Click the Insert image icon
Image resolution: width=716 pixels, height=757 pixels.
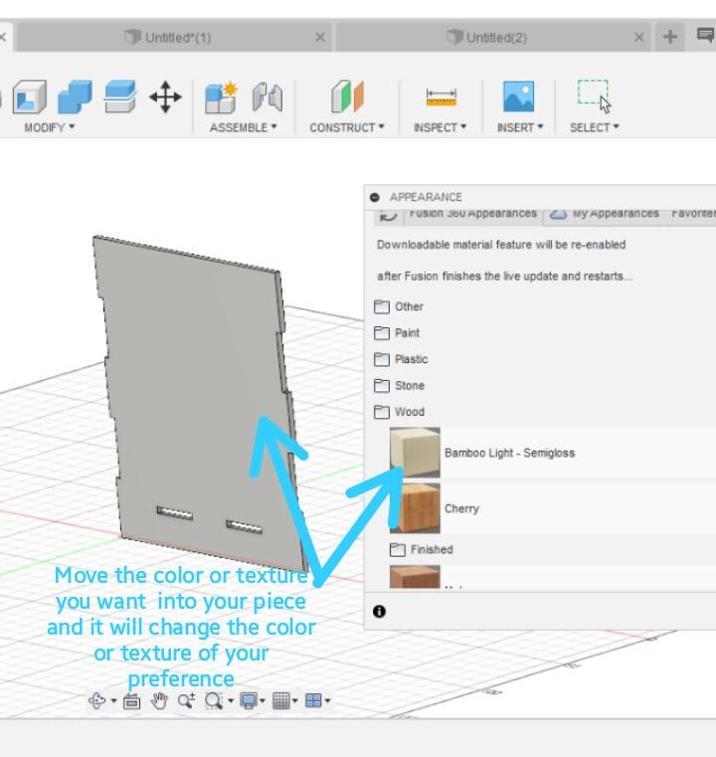[519, 96]
